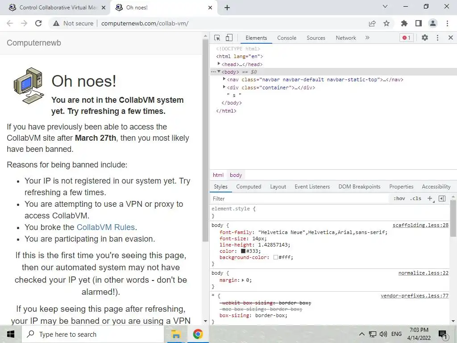Viewport: 457px width, 343px height.
Task: Open scaffolding.less:28 source link
Action: [420, 225]
